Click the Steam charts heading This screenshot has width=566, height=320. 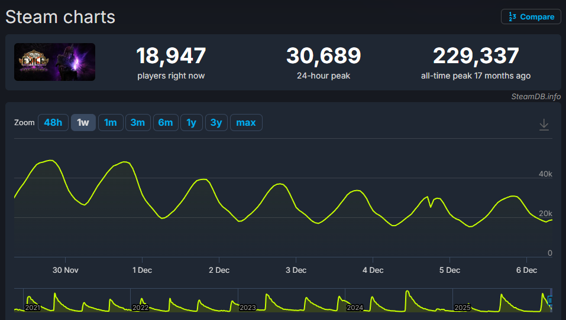tap(60, 17)
